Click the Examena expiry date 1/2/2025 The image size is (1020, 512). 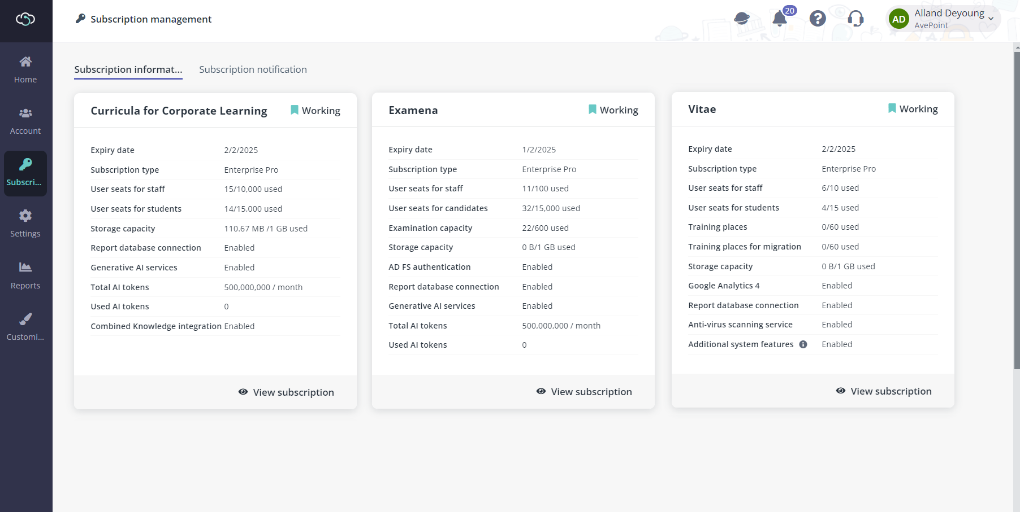point(539,150)
